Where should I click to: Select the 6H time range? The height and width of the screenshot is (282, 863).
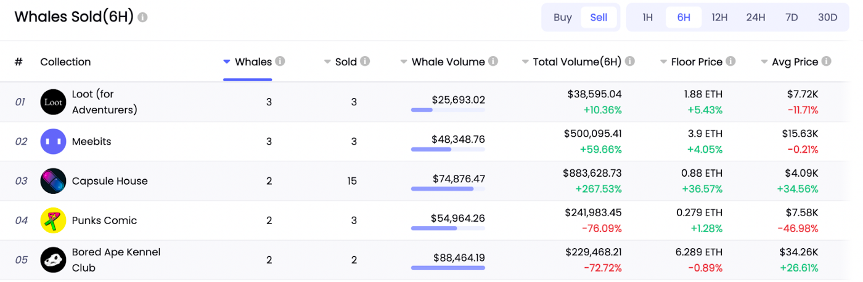click(x=684, y=17)
